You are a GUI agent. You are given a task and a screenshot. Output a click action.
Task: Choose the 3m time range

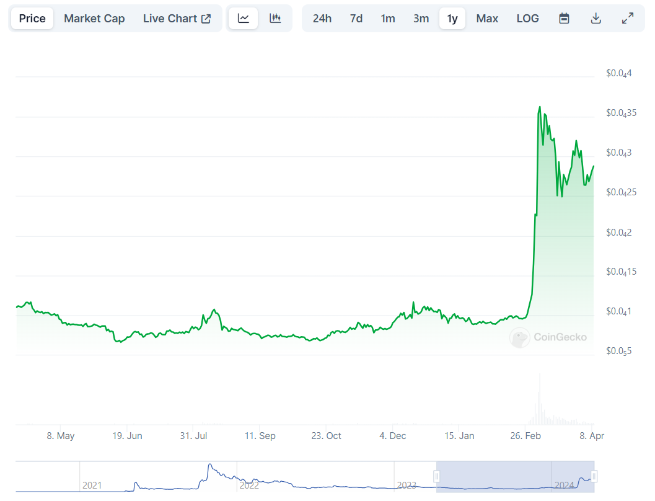(x=421, y=19)
